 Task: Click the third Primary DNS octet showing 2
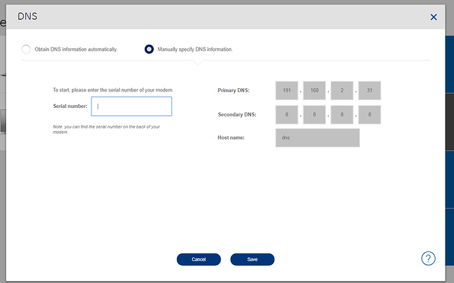click(342, 90)
